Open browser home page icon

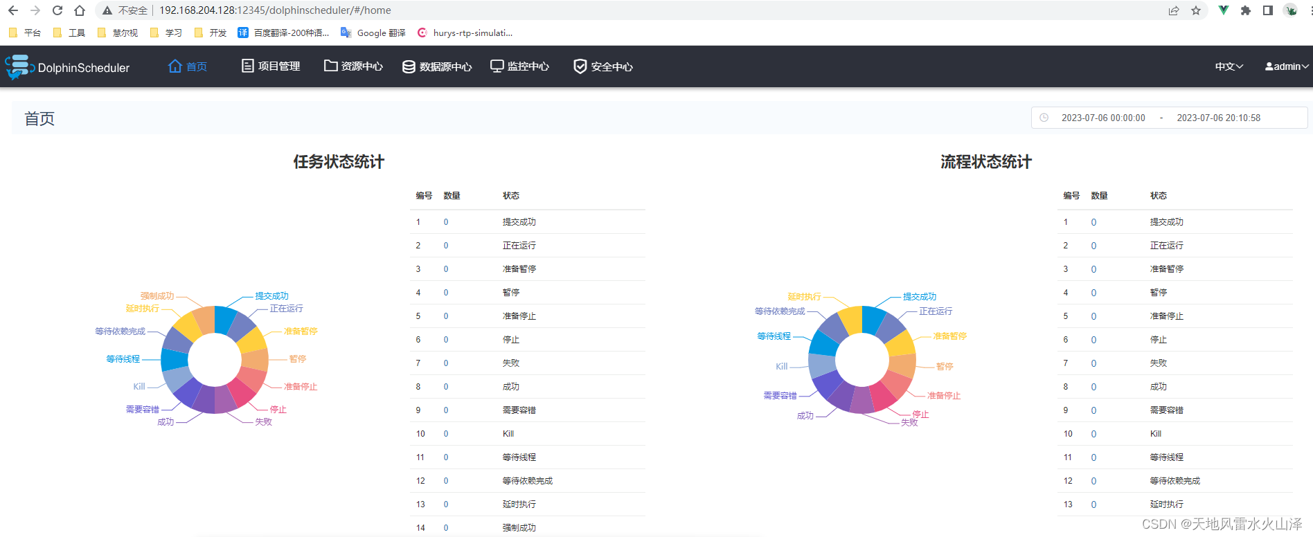coord(80,10)
